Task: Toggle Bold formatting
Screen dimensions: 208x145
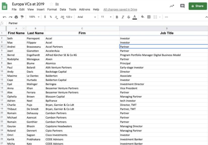Action: pos(117,17)
